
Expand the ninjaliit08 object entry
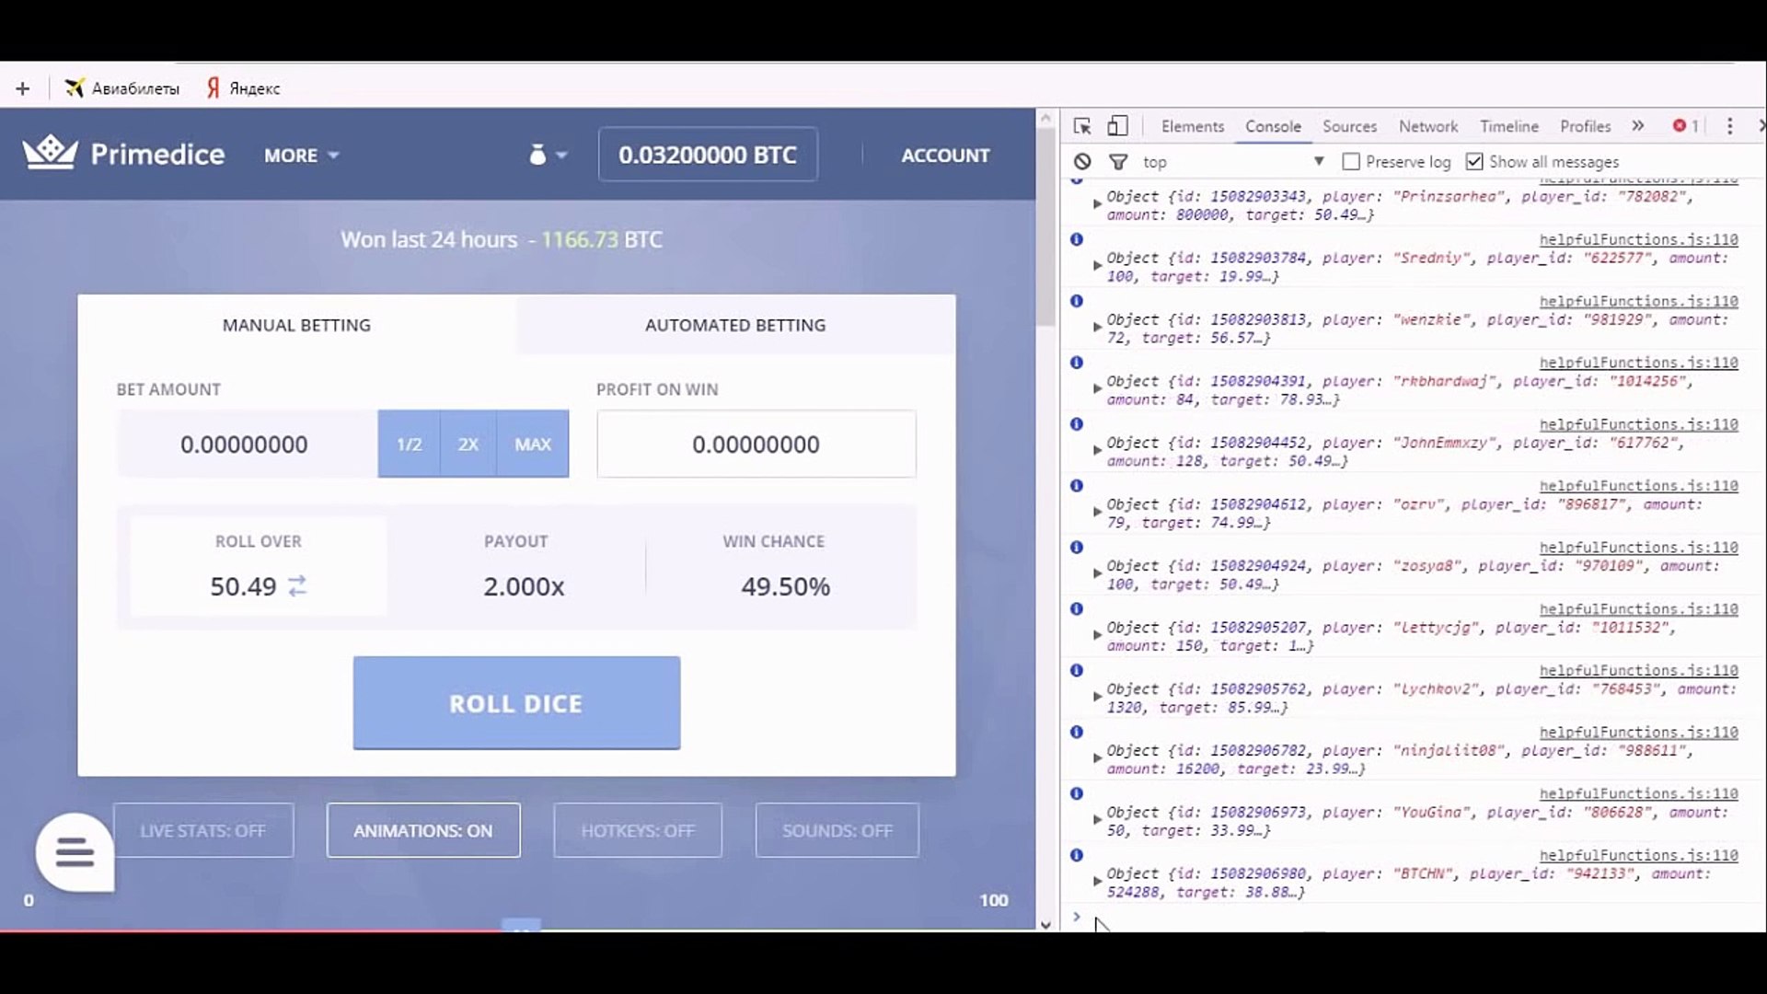pos(1097,758)
